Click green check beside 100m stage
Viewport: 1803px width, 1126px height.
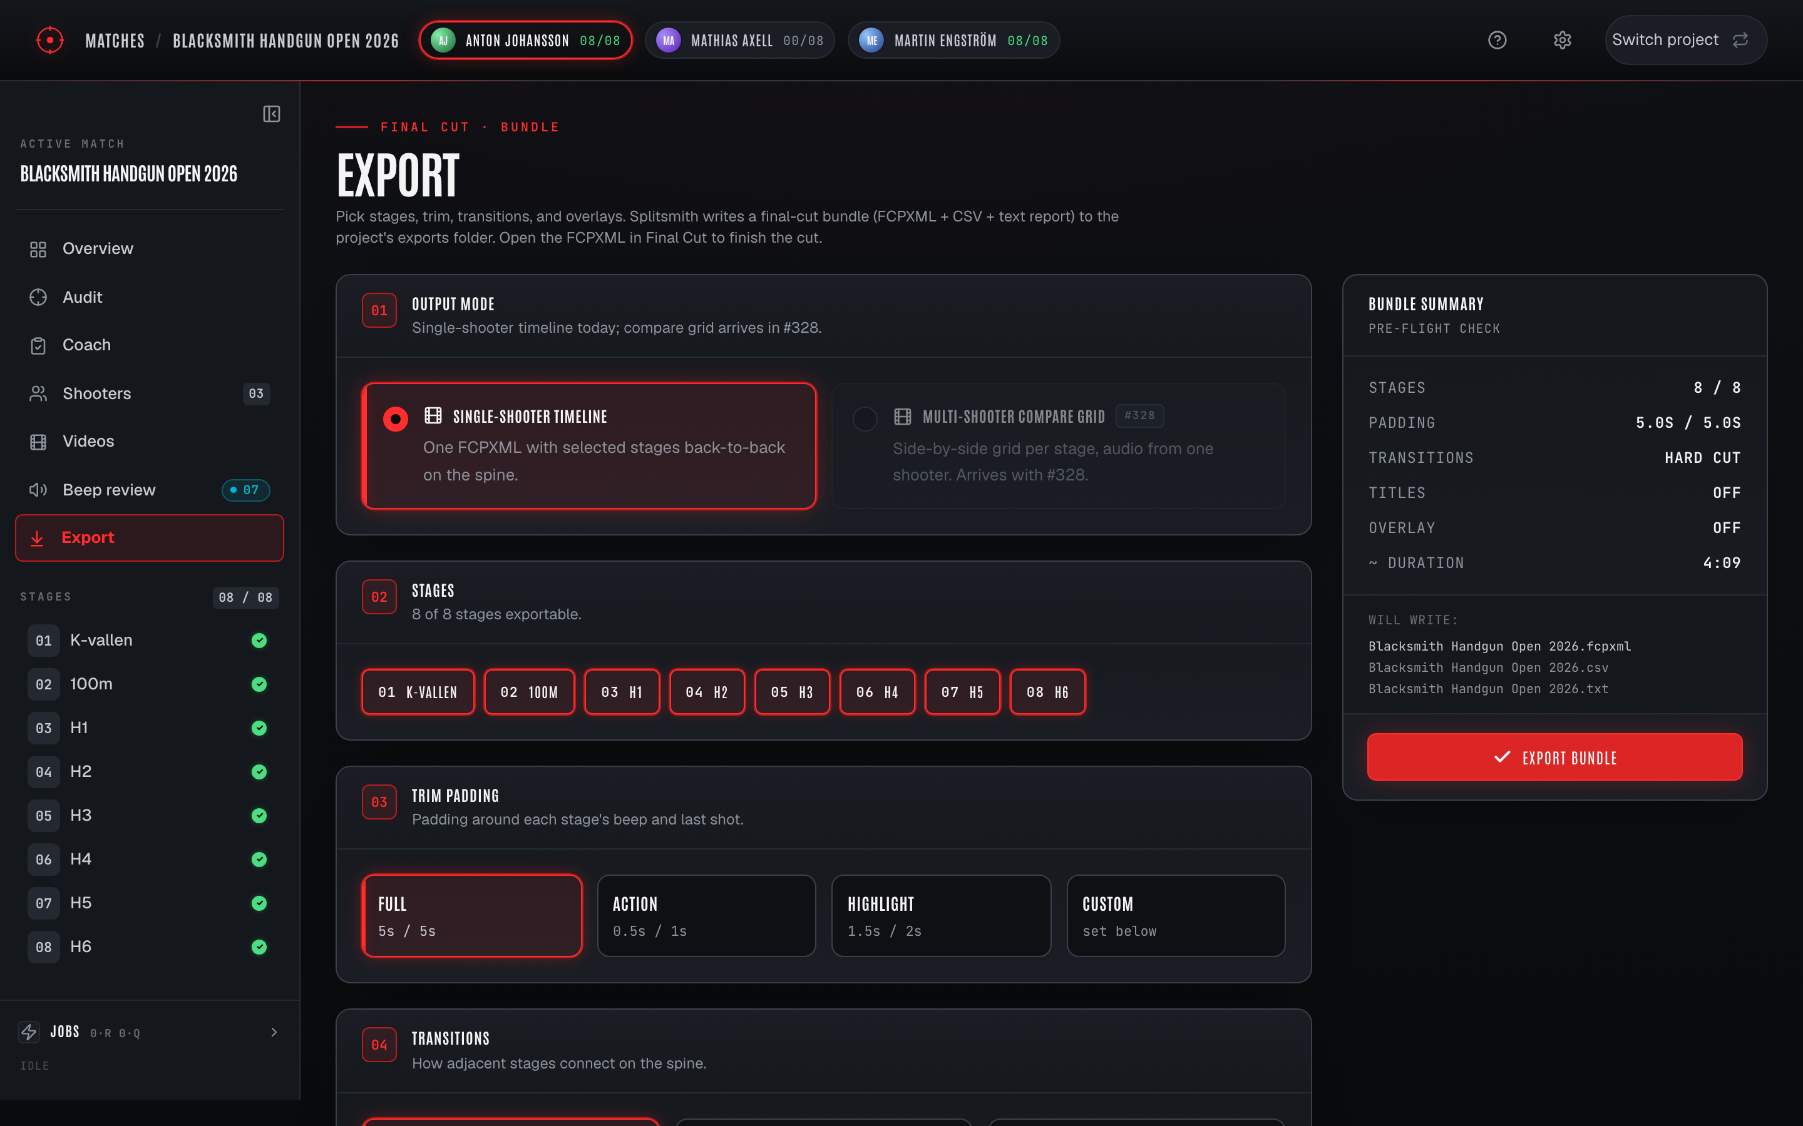click(x=259, y=684)
